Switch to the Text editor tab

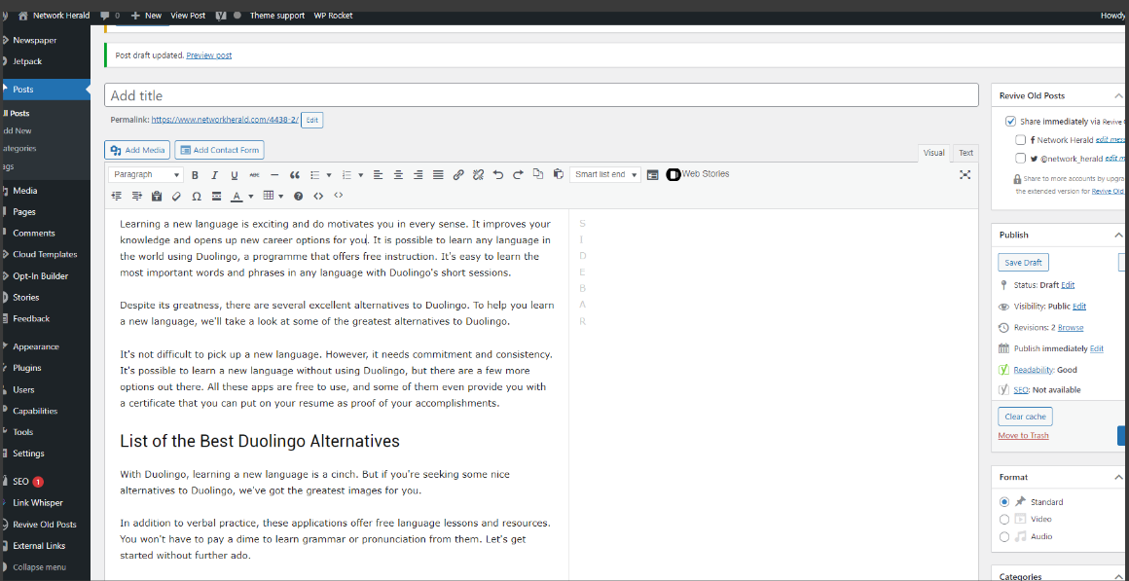pos(965,153)
